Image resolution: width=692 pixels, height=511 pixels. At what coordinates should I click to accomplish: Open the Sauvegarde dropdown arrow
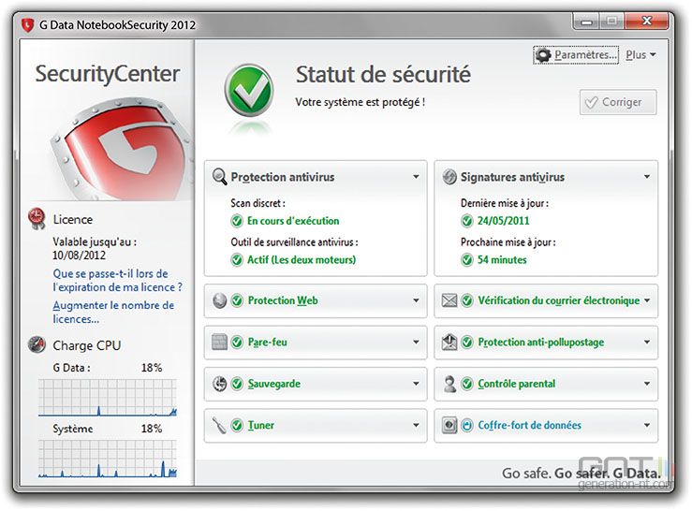click(416, 384)
